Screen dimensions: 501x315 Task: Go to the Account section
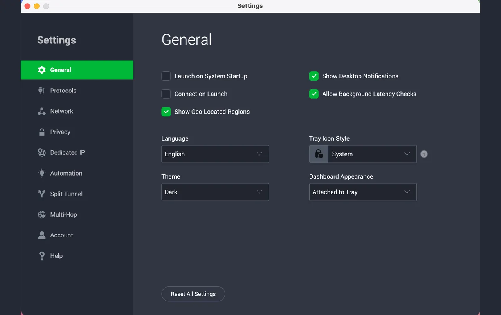[x=77, y=235]
